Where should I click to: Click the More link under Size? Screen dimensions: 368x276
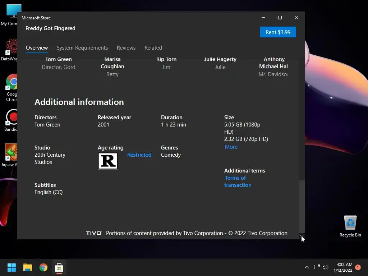pos(231,147)
